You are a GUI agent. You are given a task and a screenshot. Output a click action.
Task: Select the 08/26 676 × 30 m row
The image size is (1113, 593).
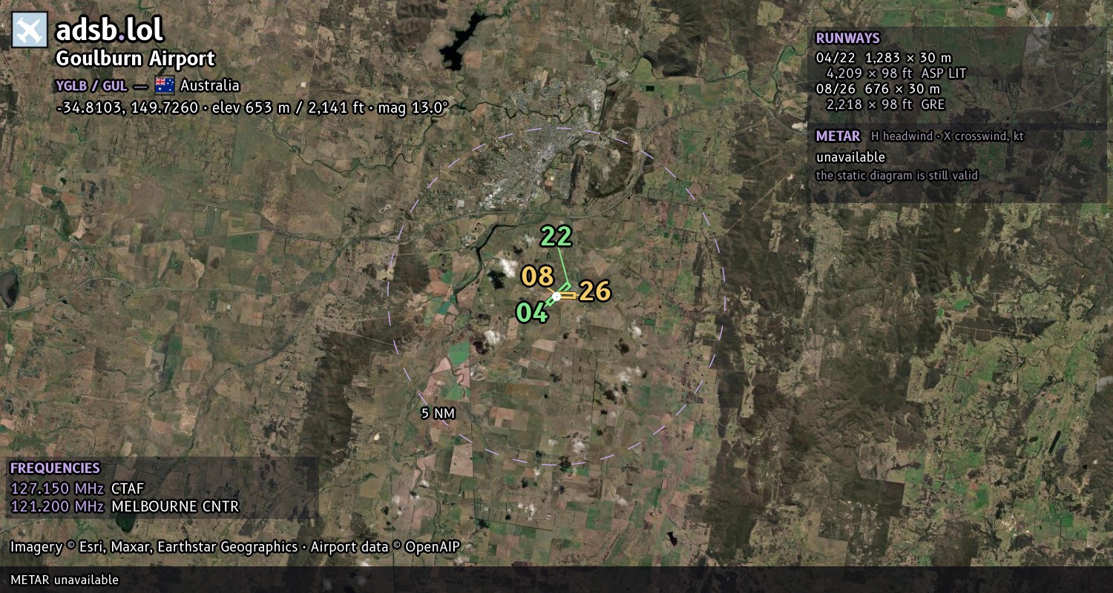click(x=878, y=89)
